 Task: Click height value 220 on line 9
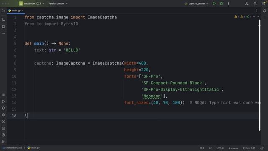tap(145, 70)
